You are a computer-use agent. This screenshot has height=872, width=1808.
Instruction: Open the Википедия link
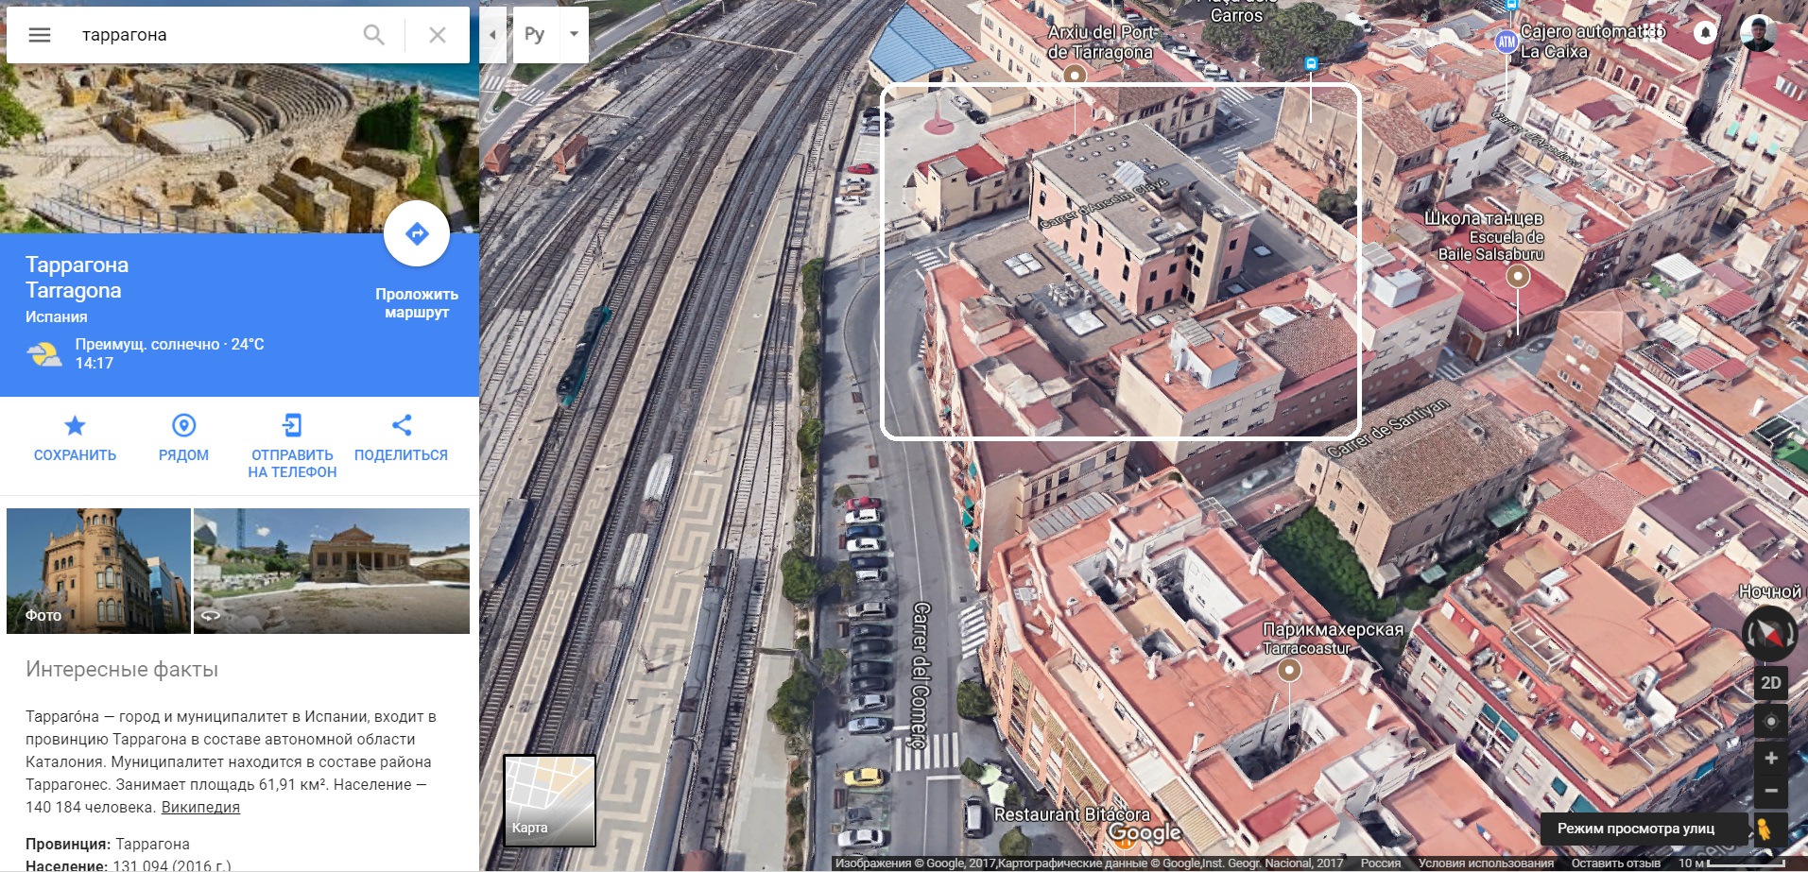(x=200, y=807)
